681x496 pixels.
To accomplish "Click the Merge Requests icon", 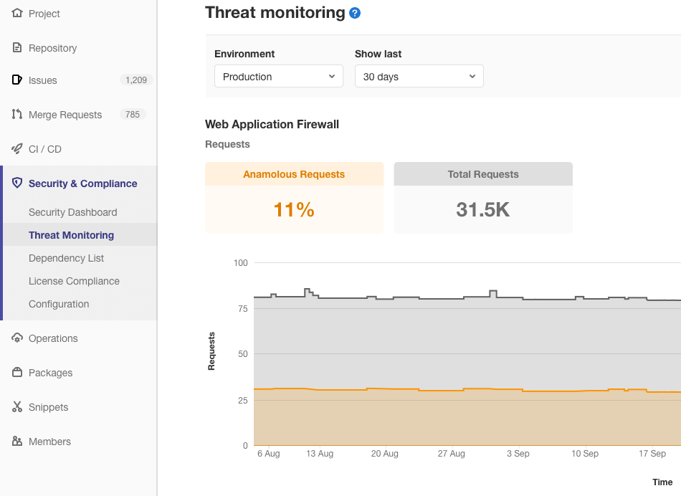I will [17, 115].
